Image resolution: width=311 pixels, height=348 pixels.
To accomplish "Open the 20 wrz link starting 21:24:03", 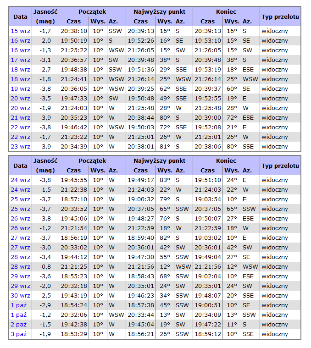I will point(21,108).
